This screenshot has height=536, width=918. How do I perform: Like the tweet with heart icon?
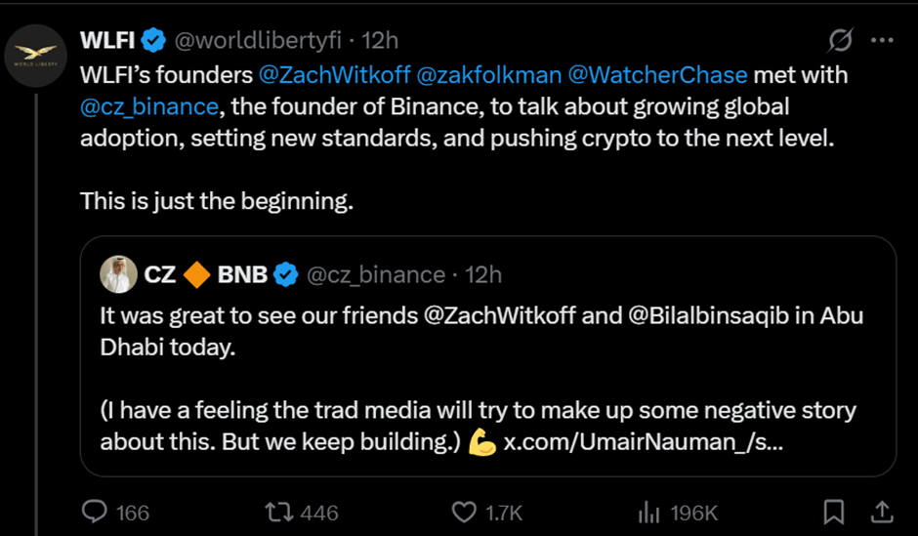464,512
